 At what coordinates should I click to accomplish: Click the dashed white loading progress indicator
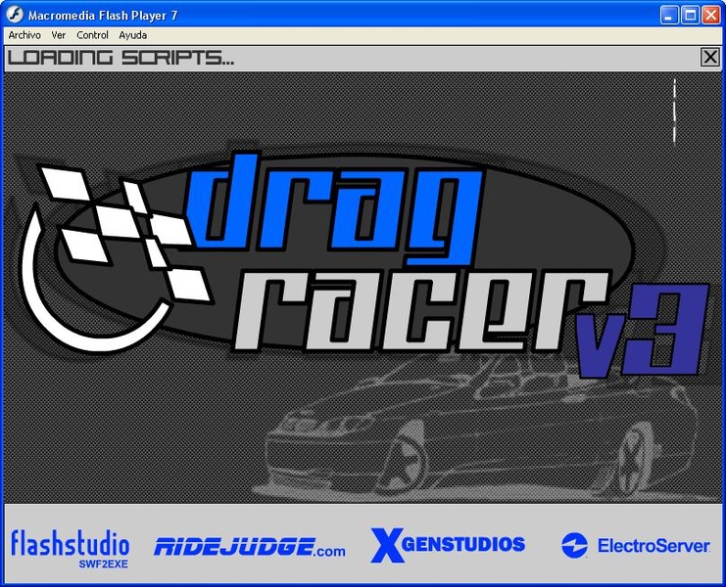[x=675, y=111]
